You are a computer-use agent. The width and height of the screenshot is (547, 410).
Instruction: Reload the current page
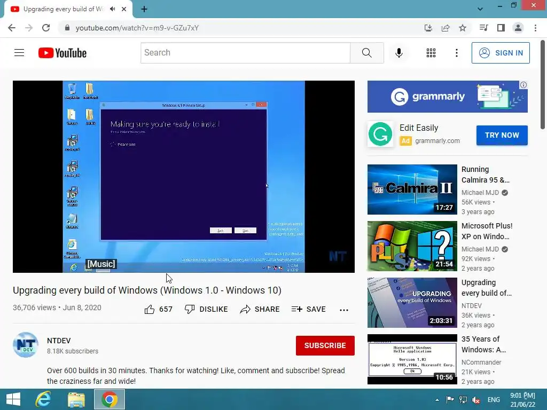46,28
